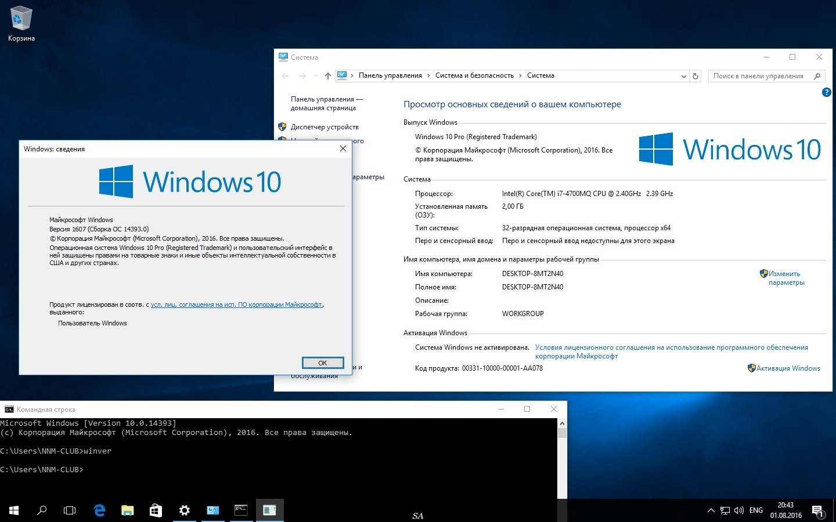Click the Windows 10 logo in Система window
This screenshot has height=522, width=836.
click(730, 149)
